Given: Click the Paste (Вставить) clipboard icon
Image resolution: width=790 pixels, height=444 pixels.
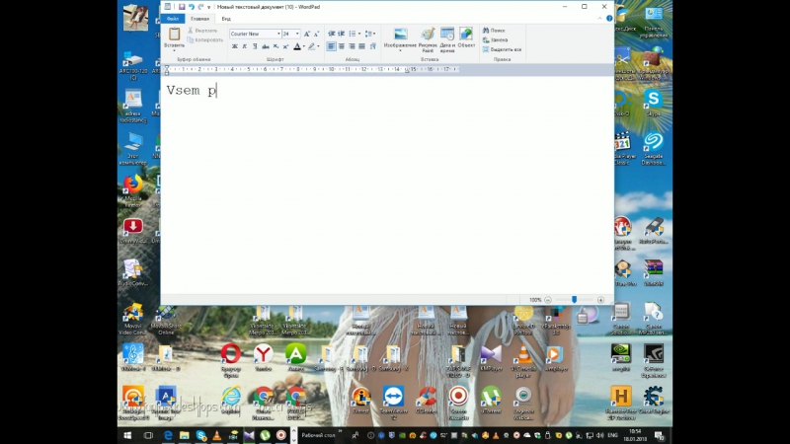Looking at the screenshot, I should click(x=174, y=36).
